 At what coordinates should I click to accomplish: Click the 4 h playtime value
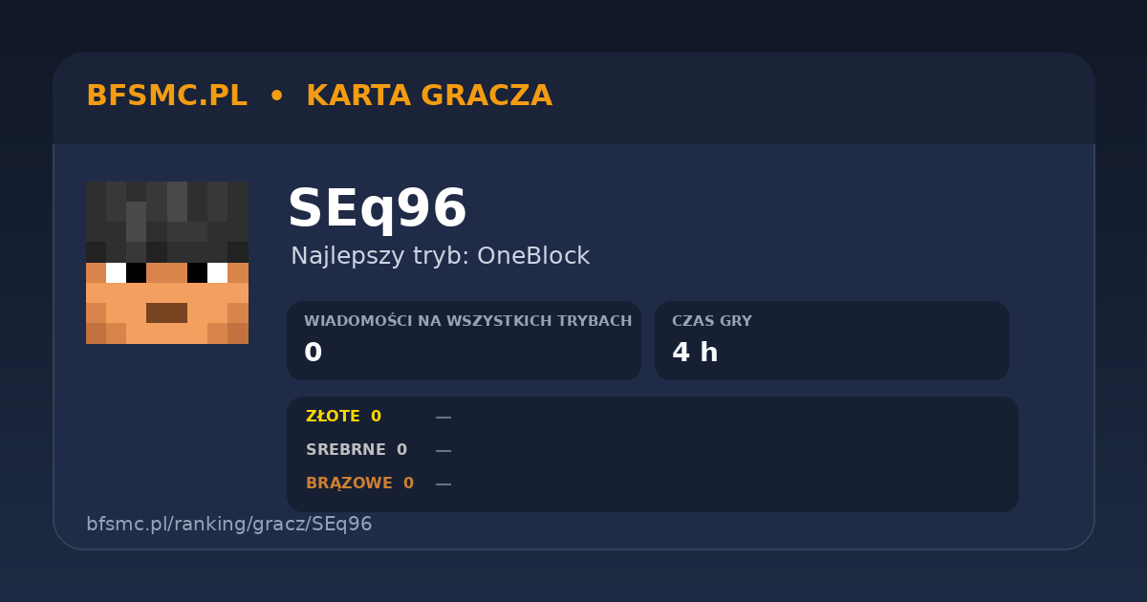point(695,354)
